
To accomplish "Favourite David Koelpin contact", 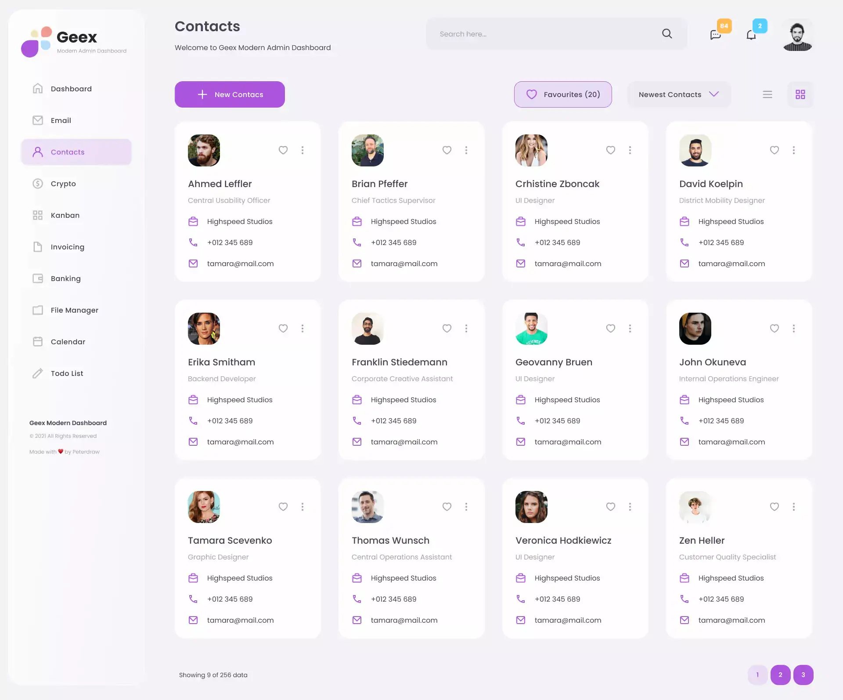I will click(775, 150).
